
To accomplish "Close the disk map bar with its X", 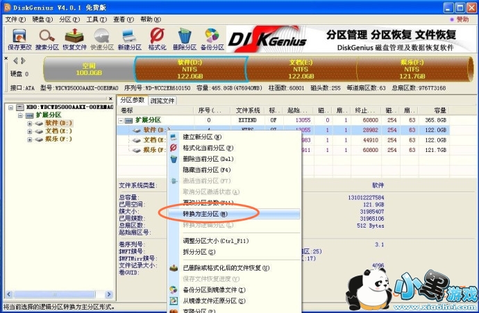I will [x=6, y=58].
